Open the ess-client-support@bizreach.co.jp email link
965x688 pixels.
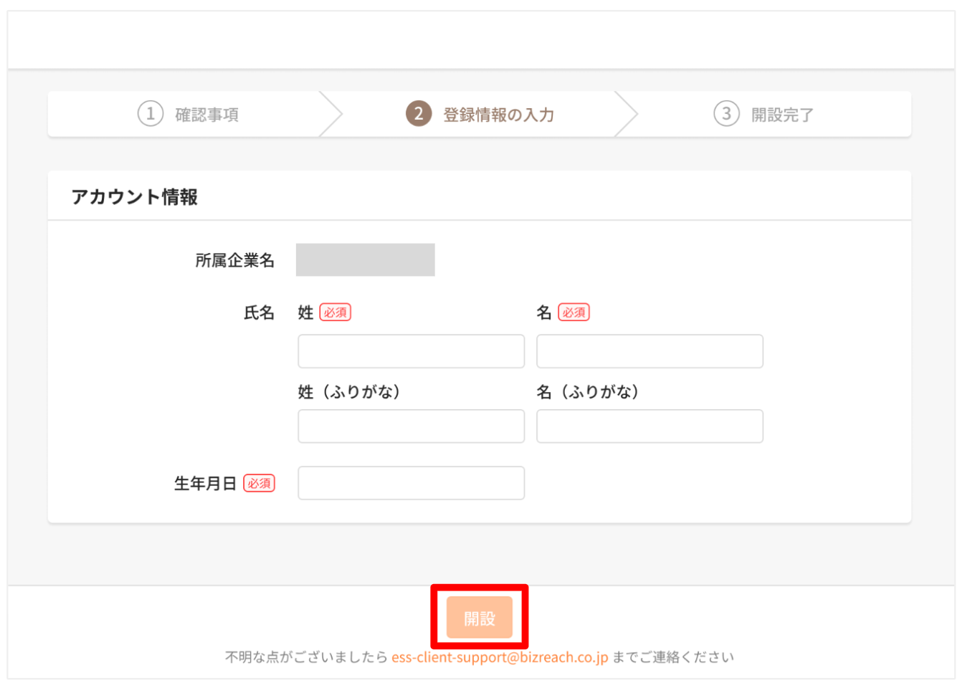pyautogui.click(x=500, y=657)
